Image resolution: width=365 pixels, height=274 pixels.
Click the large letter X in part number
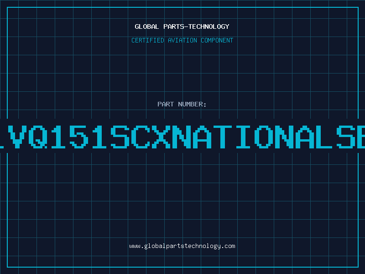tap(161, 137)
